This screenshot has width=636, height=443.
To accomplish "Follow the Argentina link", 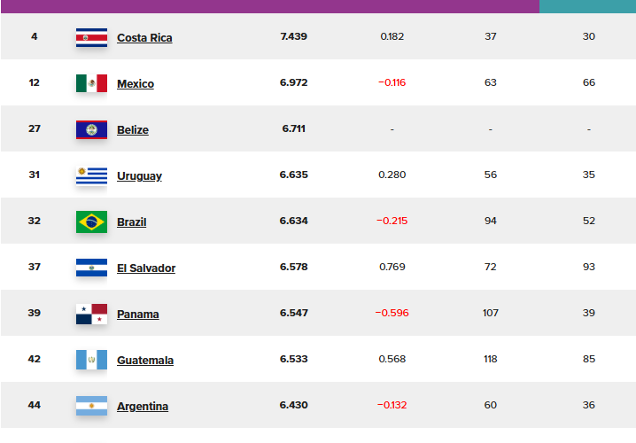I will point(143,407).
